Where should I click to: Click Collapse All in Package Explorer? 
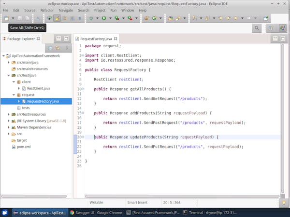[50, 48]
